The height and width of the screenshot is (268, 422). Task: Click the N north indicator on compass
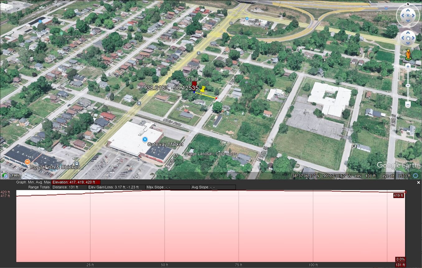408,4
